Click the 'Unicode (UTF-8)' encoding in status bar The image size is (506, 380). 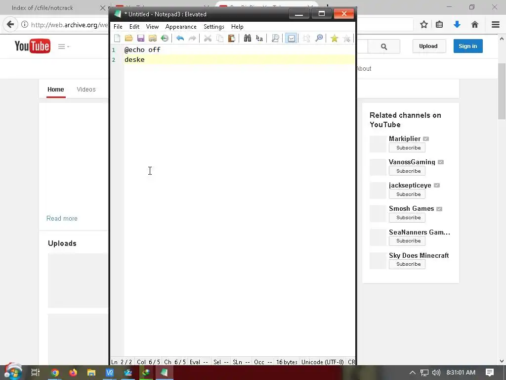pos(322,362)
